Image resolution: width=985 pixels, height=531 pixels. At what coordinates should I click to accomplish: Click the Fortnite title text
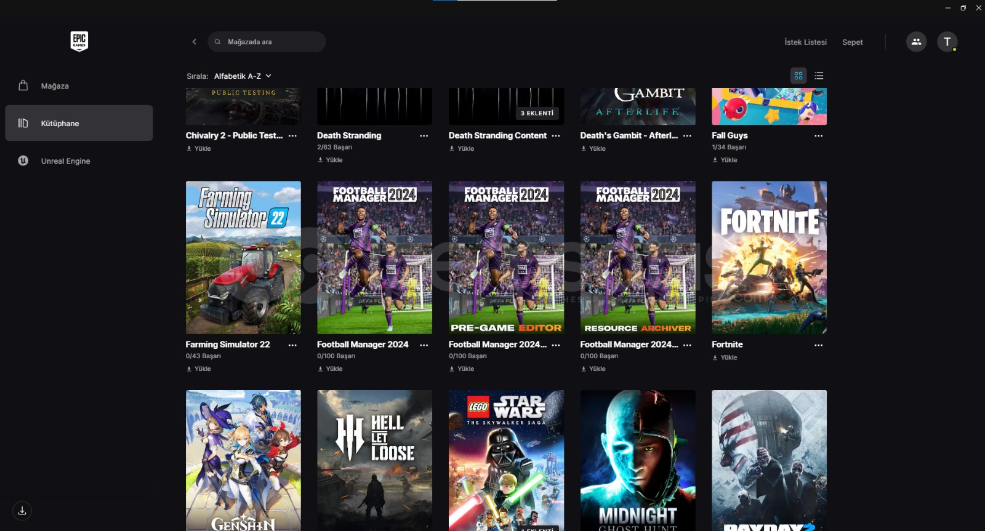[727, 345]
